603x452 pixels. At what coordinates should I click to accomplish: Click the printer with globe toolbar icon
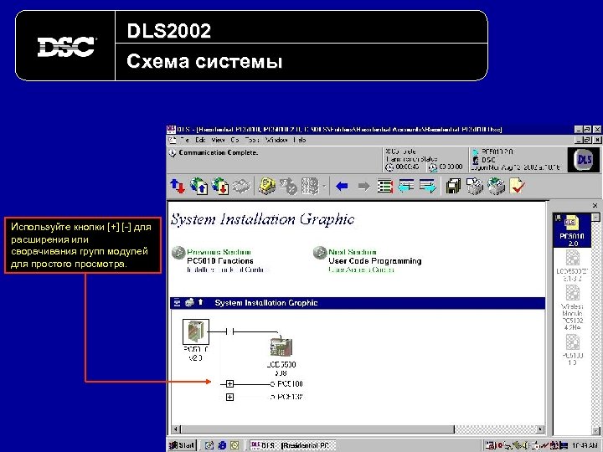[x=496, y=187]
